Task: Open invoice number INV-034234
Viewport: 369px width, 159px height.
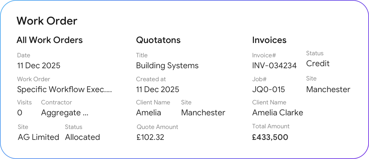Action: pos(274,66)
